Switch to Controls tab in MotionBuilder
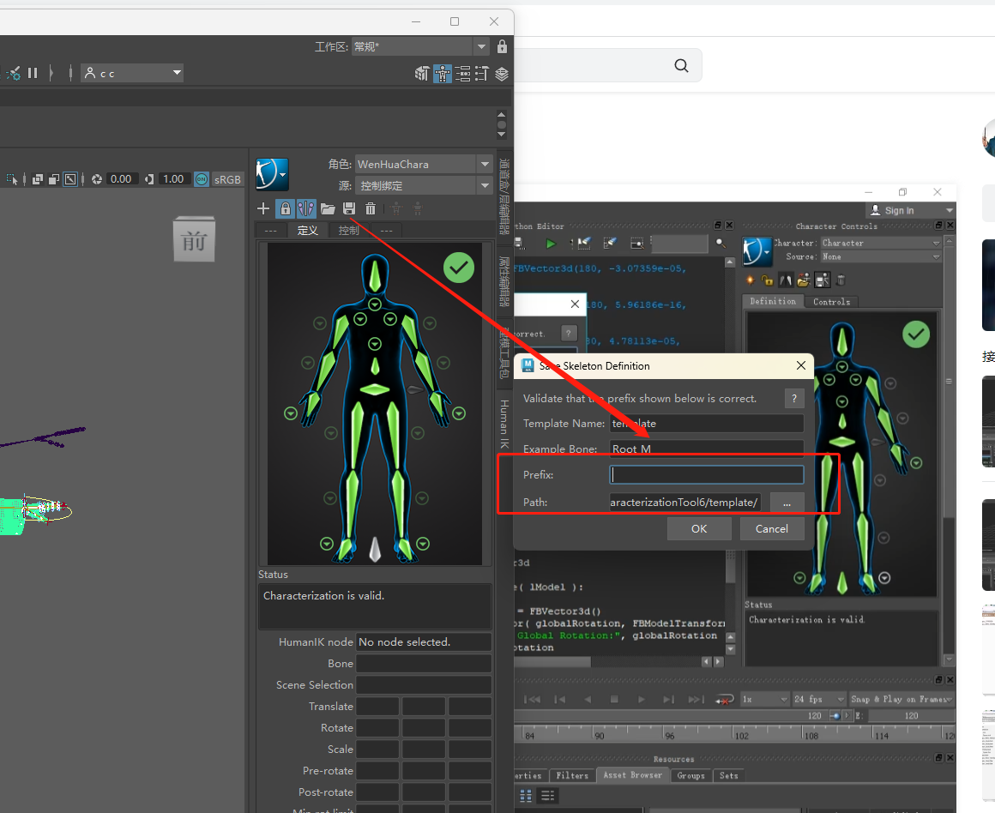The width and height of the screenshot is (995, 813). click(831, 302)
